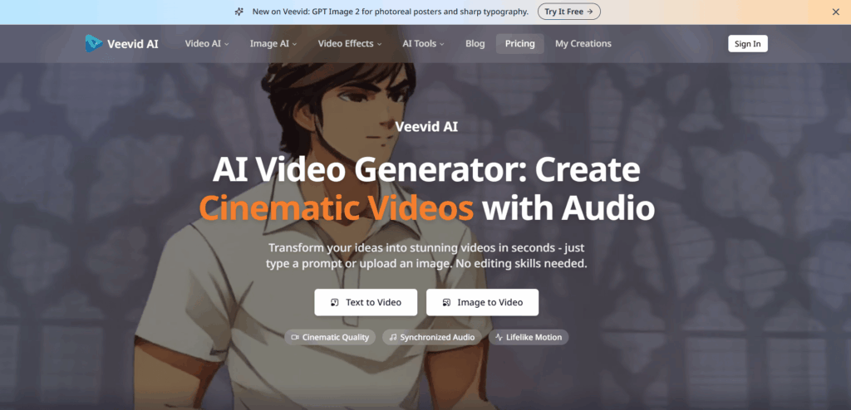Screen dimensions: 851x410
Task: Click the Sign In button
Action: tap(747, 44)
